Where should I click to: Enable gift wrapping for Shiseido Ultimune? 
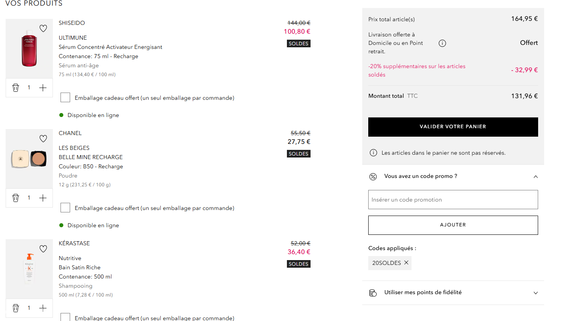pyautogui.click(x=65, y=97)
